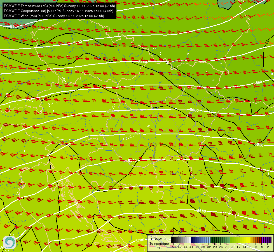Viewport: 274px width, 252px height.
Task: Click the swirl logo icon on the map
Action: click(x=10, y=242)
